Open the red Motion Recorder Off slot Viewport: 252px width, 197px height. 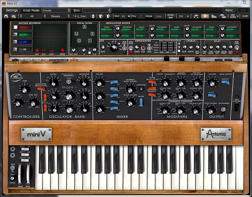[x=25, y=27]
